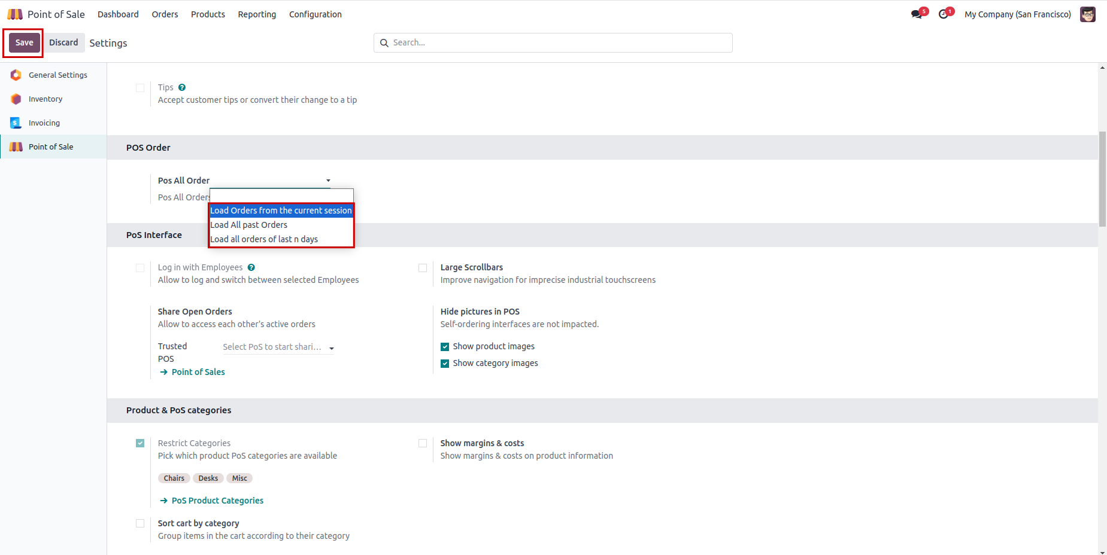
Task: Open Invoicing settings icon
Action: click(16, 123)
